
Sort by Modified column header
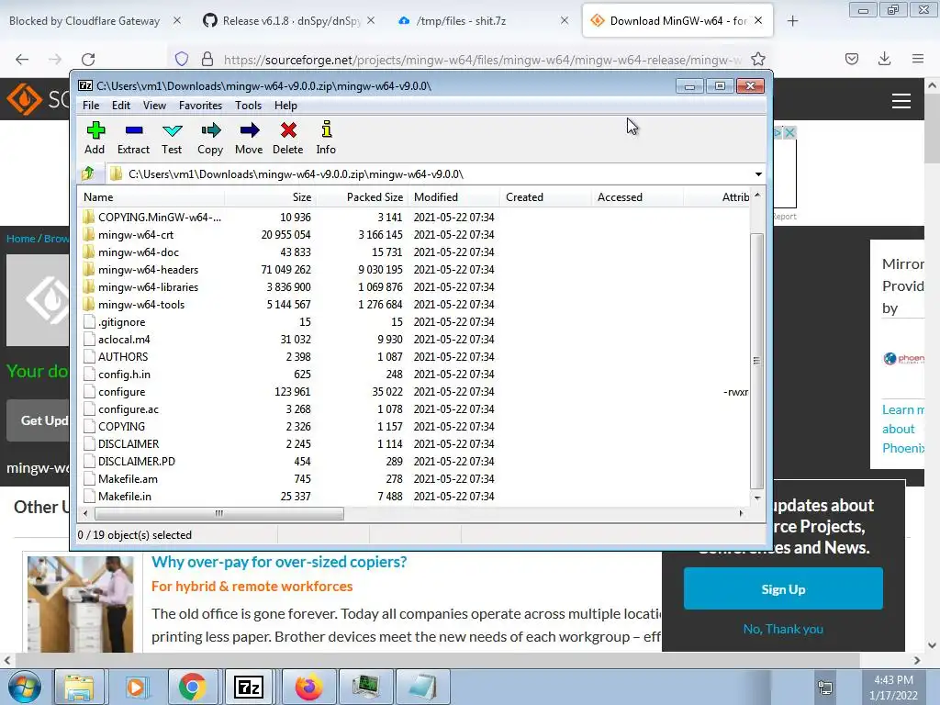[x=453, y=197]
